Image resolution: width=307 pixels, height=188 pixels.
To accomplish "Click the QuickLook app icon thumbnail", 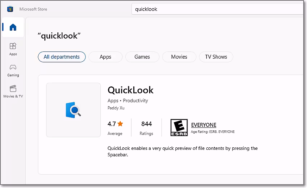I will click(x=73, y=110).
